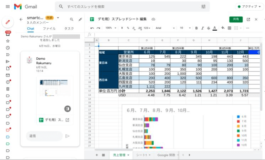
Task: Decrease decimal places
Action: pos(134,28)
